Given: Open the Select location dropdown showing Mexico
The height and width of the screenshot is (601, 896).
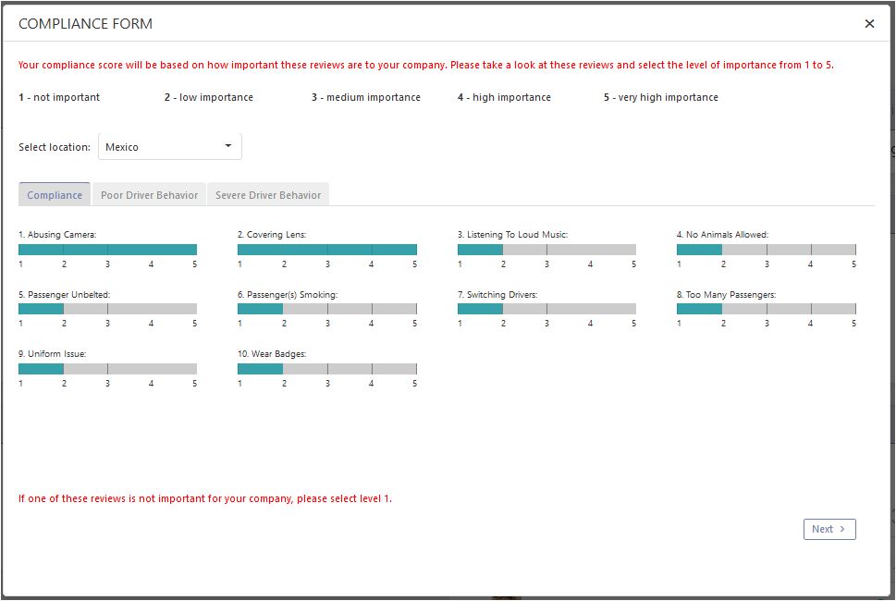Looking at the screenshot, I should coord(170,147).
